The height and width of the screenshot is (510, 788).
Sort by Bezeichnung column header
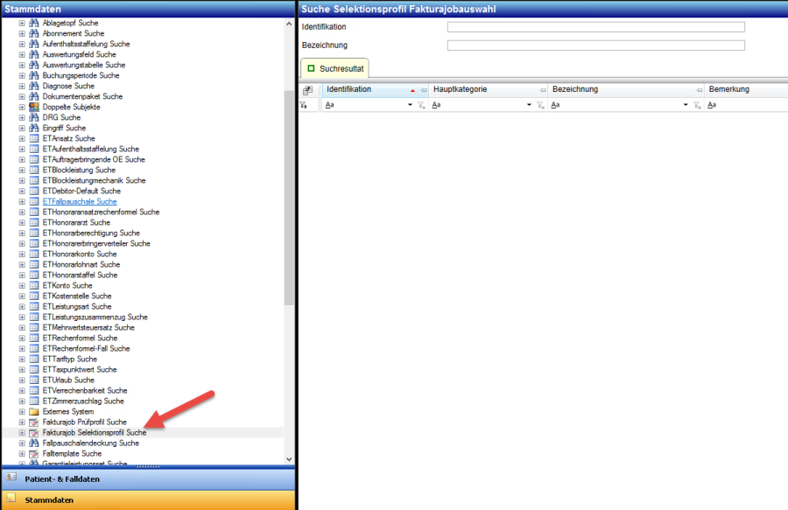pos(626,89)
